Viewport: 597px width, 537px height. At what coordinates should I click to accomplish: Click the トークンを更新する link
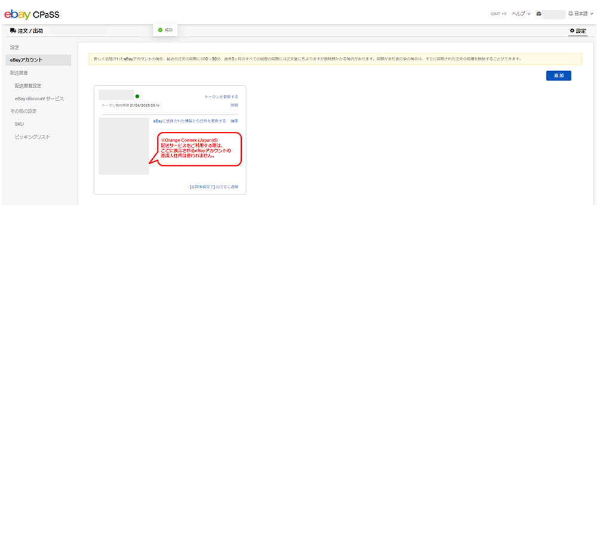[x=221, y=97]
